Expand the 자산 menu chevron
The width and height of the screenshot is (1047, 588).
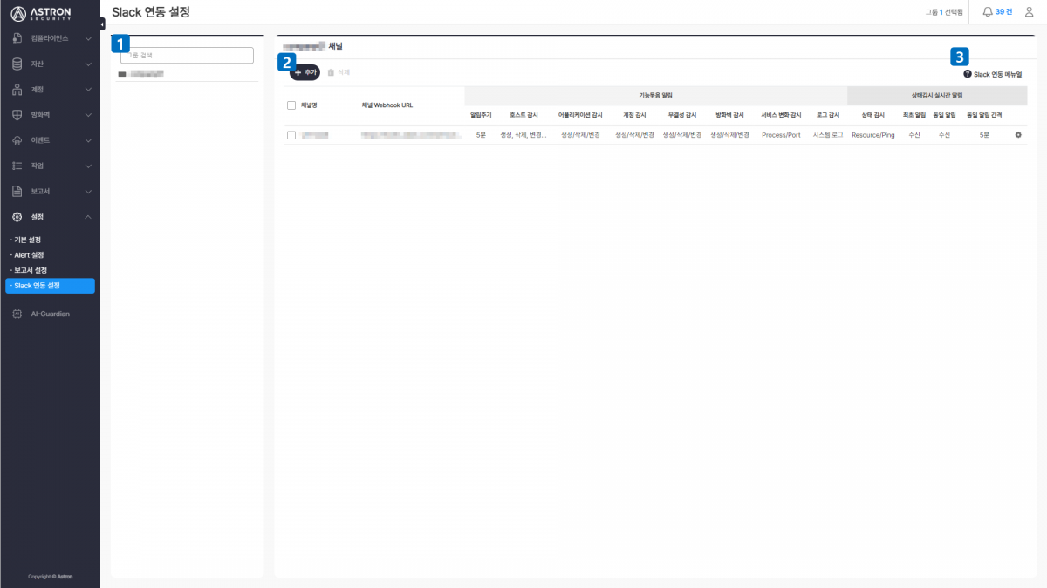click(88, 64)
